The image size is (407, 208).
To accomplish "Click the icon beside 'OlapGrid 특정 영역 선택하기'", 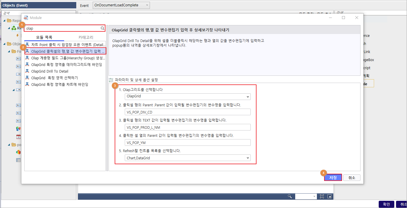I will pos(27,78).
